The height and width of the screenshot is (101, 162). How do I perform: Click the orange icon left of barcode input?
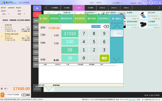[2, 95]
